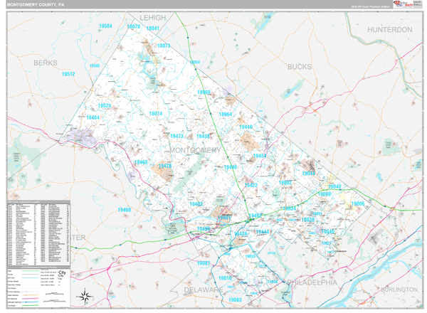Select the BURLINGTON county label

click(398, 290)
